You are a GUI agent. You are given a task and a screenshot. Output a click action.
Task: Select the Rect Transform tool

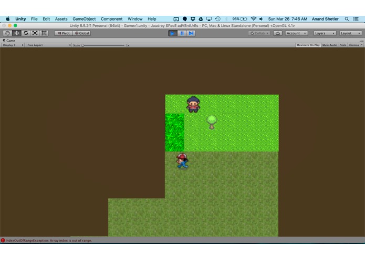tap(44, 33)
